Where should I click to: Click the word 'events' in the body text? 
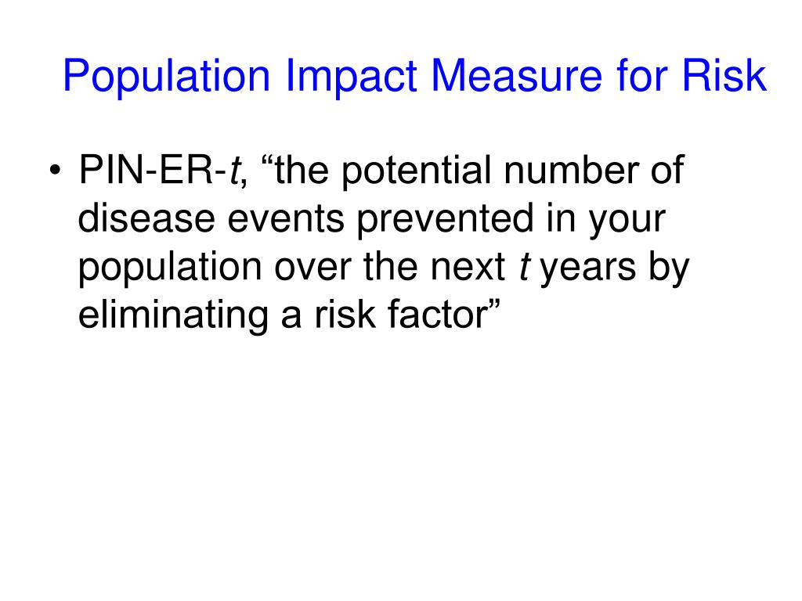286,220
